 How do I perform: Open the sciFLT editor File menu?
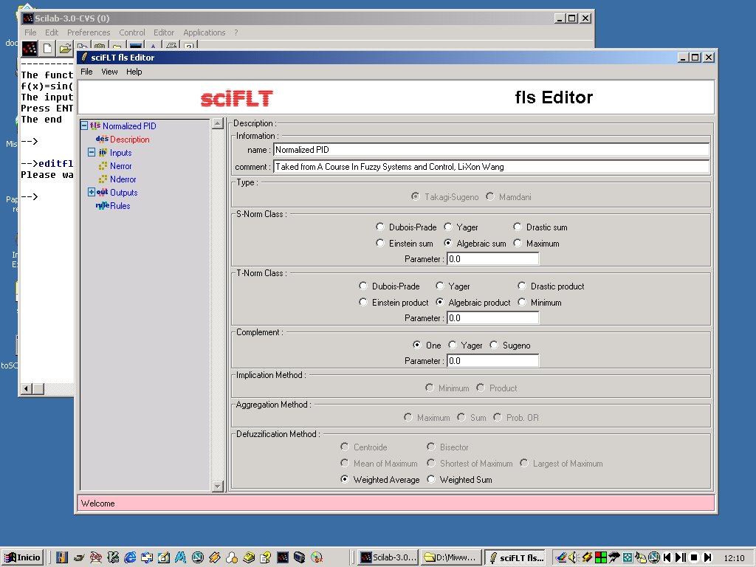click(86, 72)
